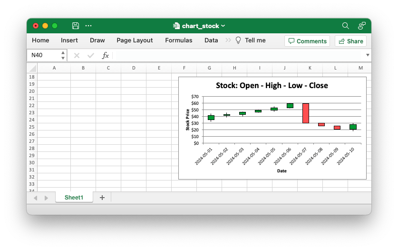Click the red 2024-05-09 candlestick
Viewport: 398px width, 250px height.
pos(337,128)
